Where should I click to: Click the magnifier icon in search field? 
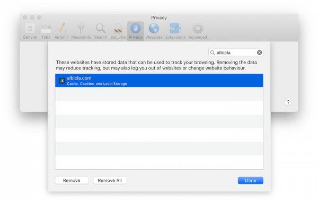[x=213, y=53]
